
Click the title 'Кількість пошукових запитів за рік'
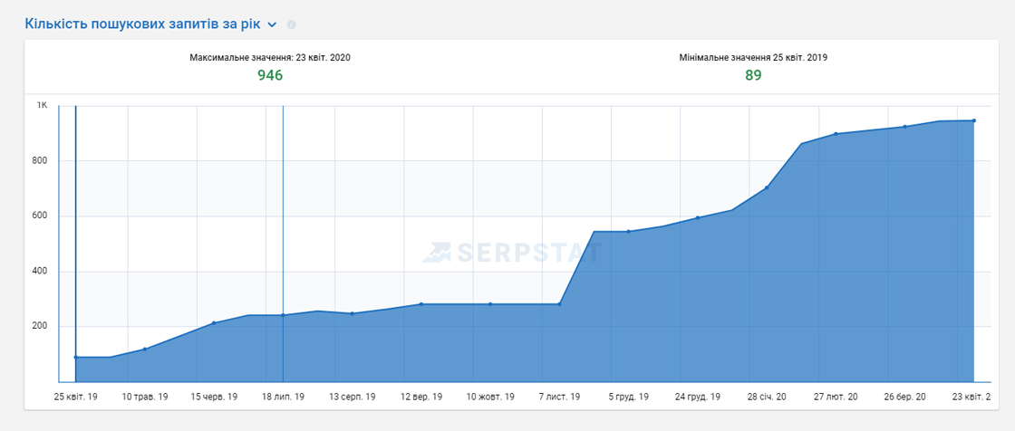click(x=142, y=24)
